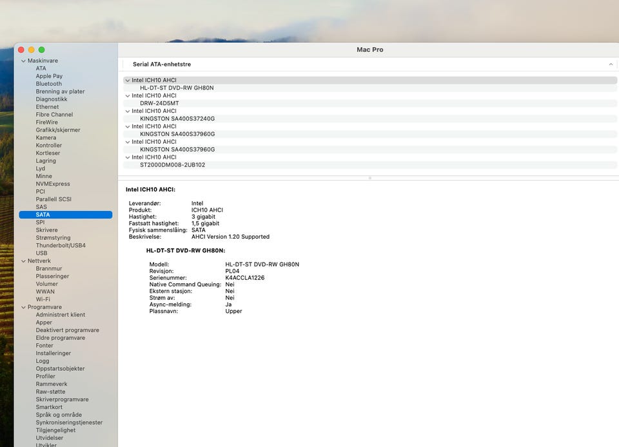Select Grafikk/skjermer in sidebar

(x=58, y=130)
